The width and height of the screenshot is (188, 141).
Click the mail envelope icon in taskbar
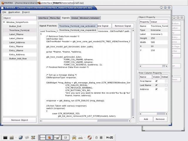coord(65,137)
